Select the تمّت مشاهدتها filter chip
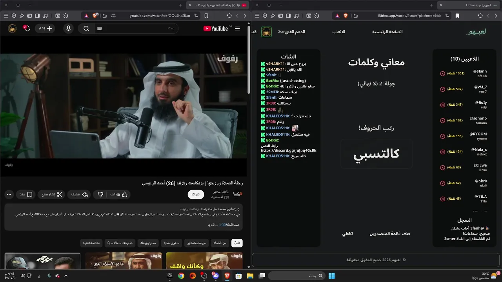Screen dimensions: 502x282 tap(92, 243)
